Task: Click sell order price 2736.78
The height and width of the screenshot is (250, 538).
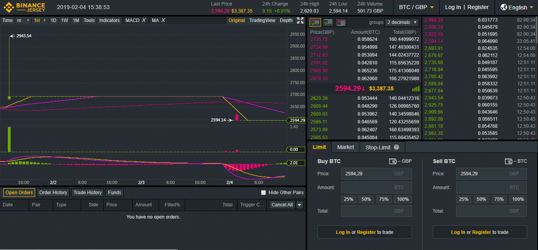Action: (x=319, y=39)
